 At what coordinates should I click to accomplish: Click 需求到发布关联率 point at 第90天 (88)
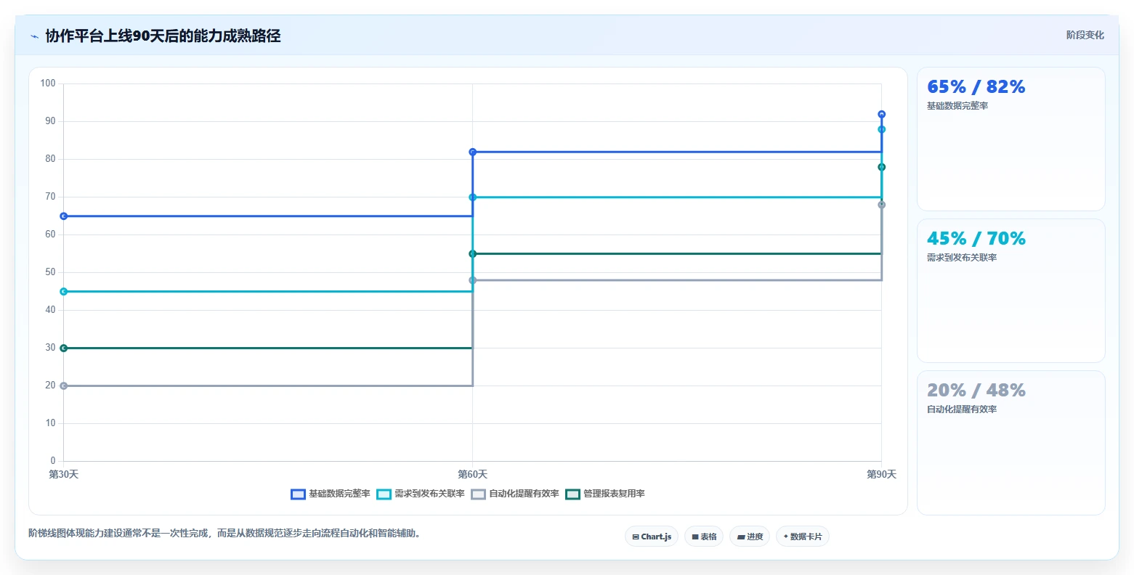(882, 129)
